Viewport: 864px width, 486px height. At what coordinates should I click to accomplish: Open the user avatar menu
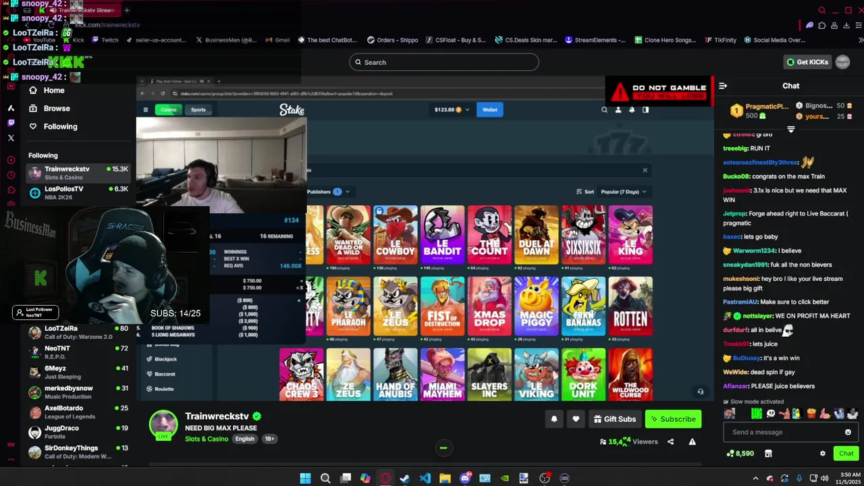(842, 62)
